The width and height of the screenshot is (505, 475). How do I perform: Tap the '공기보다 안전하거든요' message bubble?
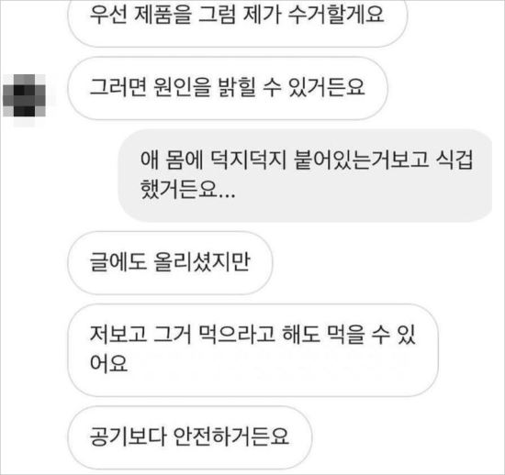coord(190,437)
